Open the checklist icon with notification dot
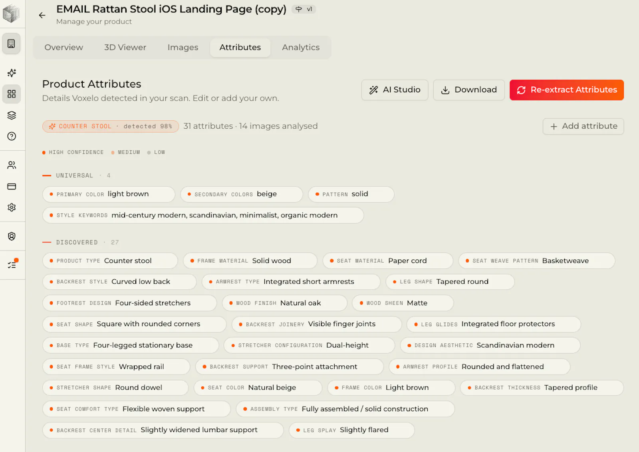639x452 pixels. (12, 265)
